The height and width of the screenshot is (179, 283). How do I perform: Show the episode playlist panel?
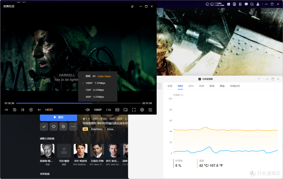coord(150,110)
